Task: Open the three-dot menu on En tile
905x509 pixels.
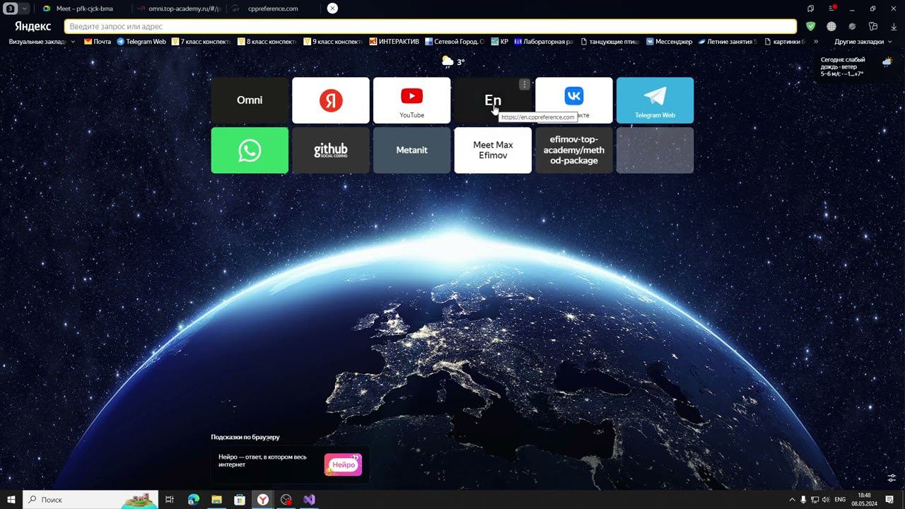Action: click(524, 85)
